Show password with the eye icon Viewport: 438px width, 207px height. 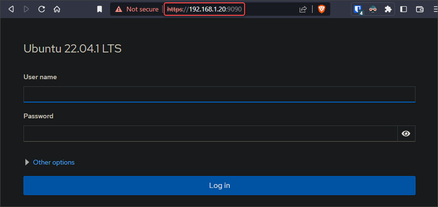click(x=406, y=134)
